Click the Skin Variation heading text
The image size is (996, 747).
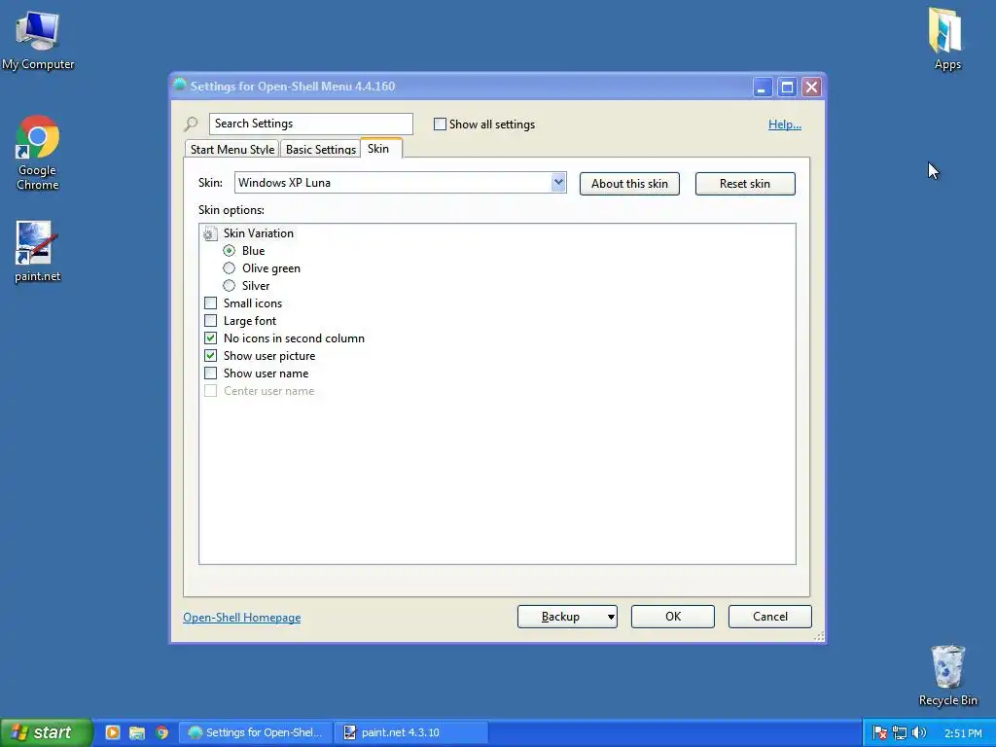(259, 233)
